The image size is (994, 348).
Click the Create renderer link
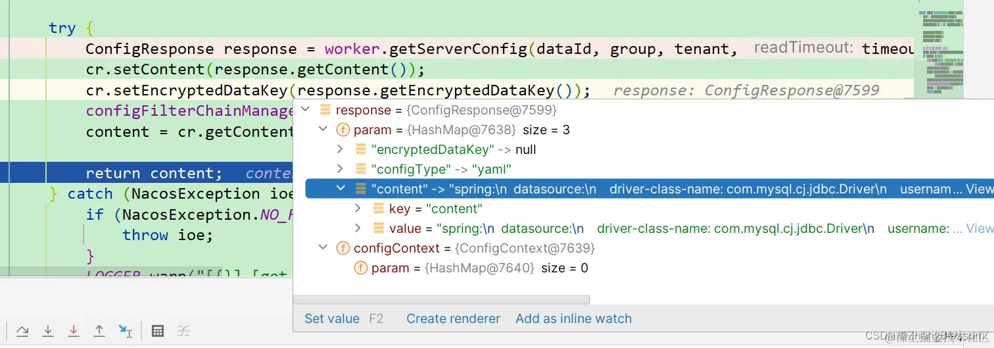pyautogui.click(x=453, y=318)
